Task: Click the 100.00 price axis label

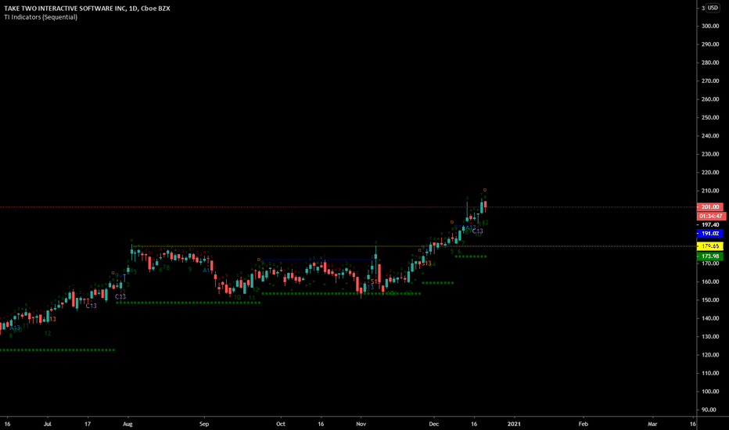Action: [710, 392]
